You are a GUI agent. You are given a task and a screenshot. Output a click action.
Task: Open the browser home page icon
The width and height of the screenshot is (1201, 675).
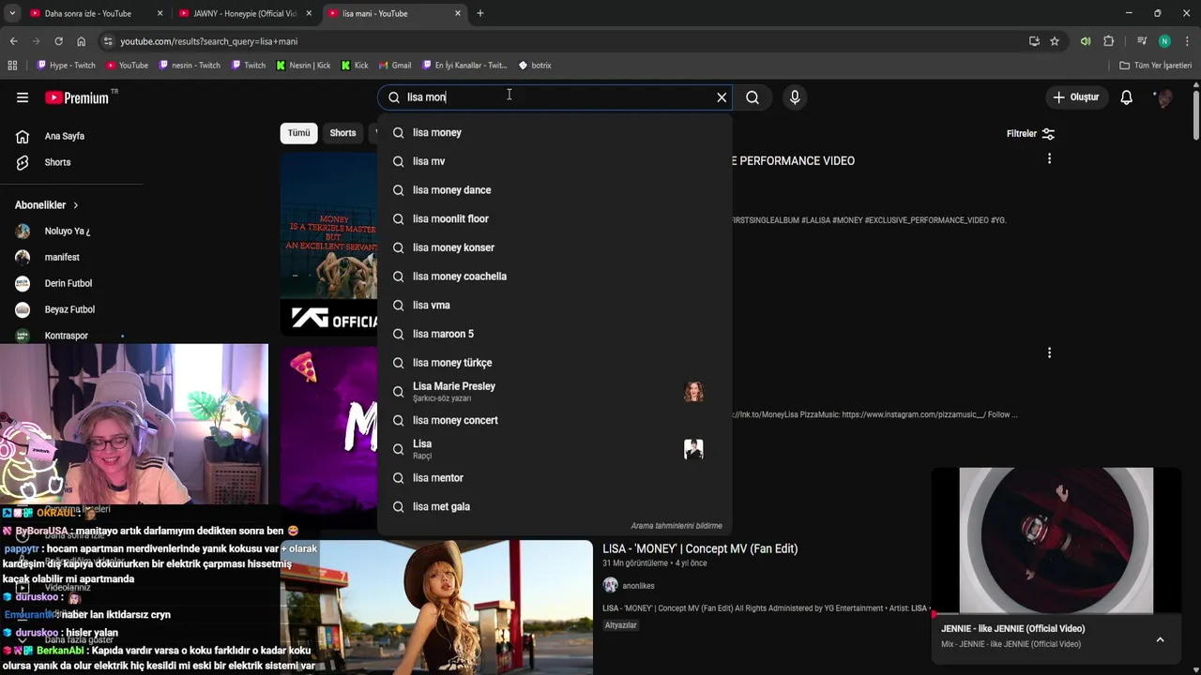coord(81,41)
